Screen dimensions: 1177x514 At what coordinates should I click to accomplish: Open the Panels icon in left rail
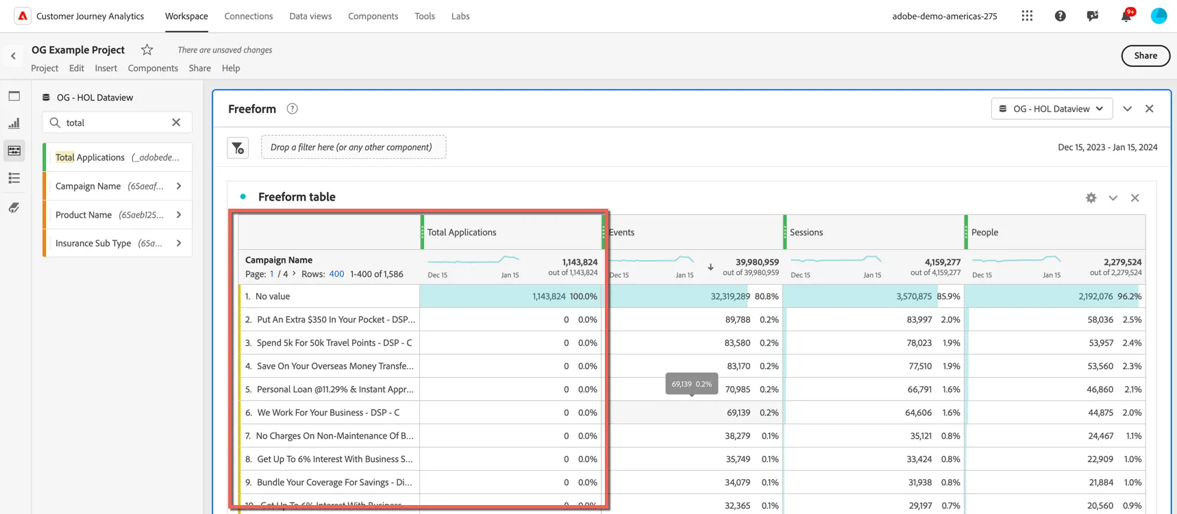point(14,97)
